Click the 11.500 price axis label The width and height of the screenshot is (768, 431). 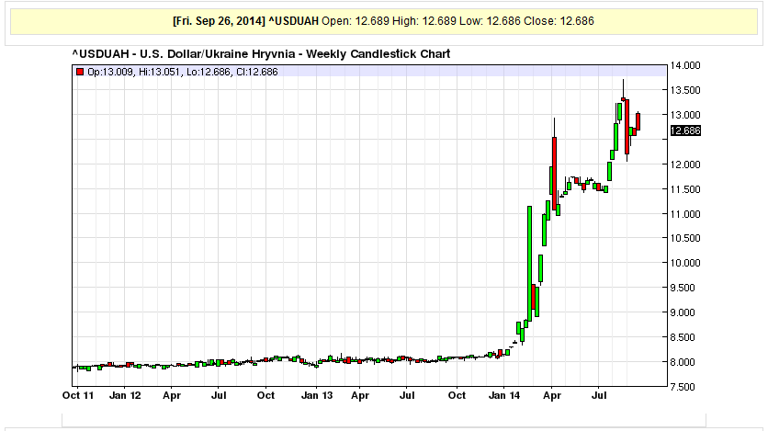click(685, 189)
